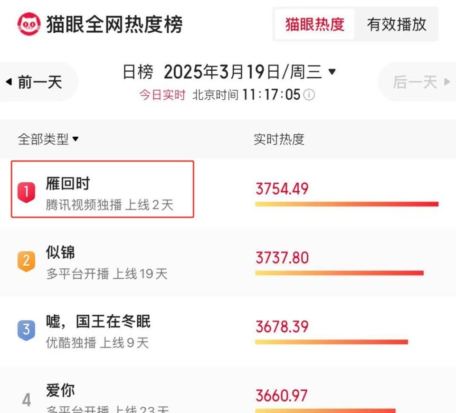
Task: Click the heat bar for 3754.49
Action: [347, 204]
